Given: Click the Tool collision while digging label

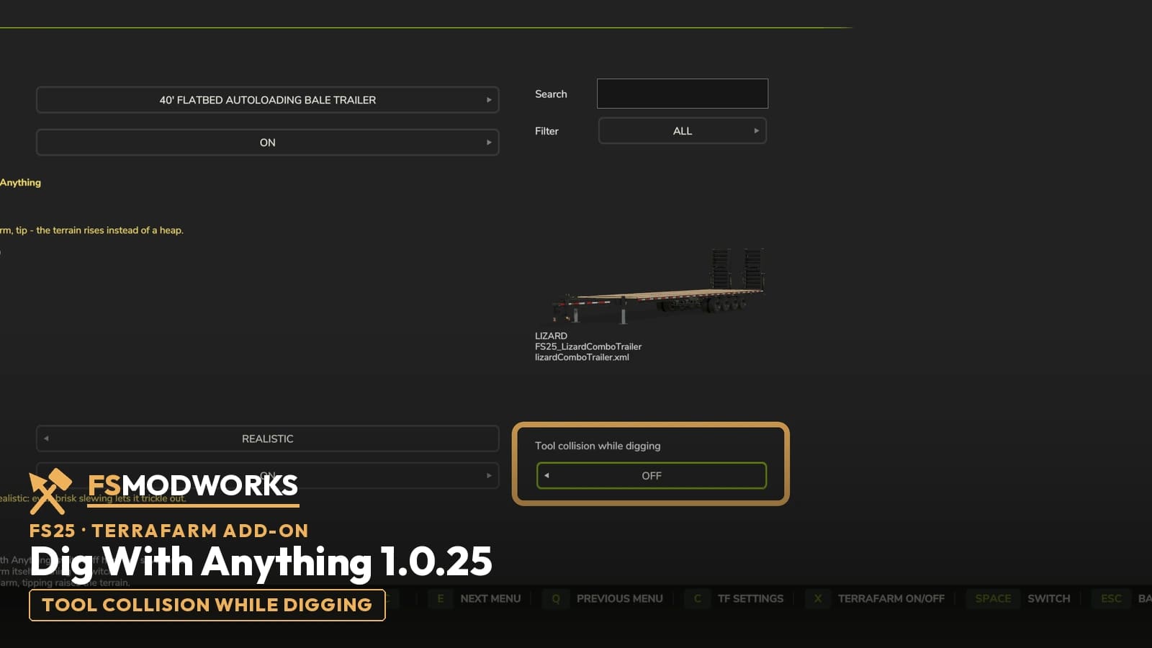Looking at the screenshot, I should click(x=598, y=446).
